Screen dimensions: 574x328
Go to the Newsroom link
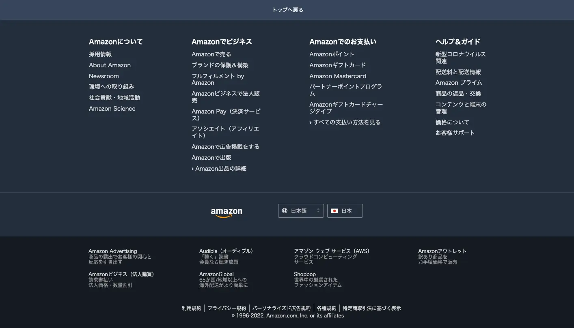104,76
